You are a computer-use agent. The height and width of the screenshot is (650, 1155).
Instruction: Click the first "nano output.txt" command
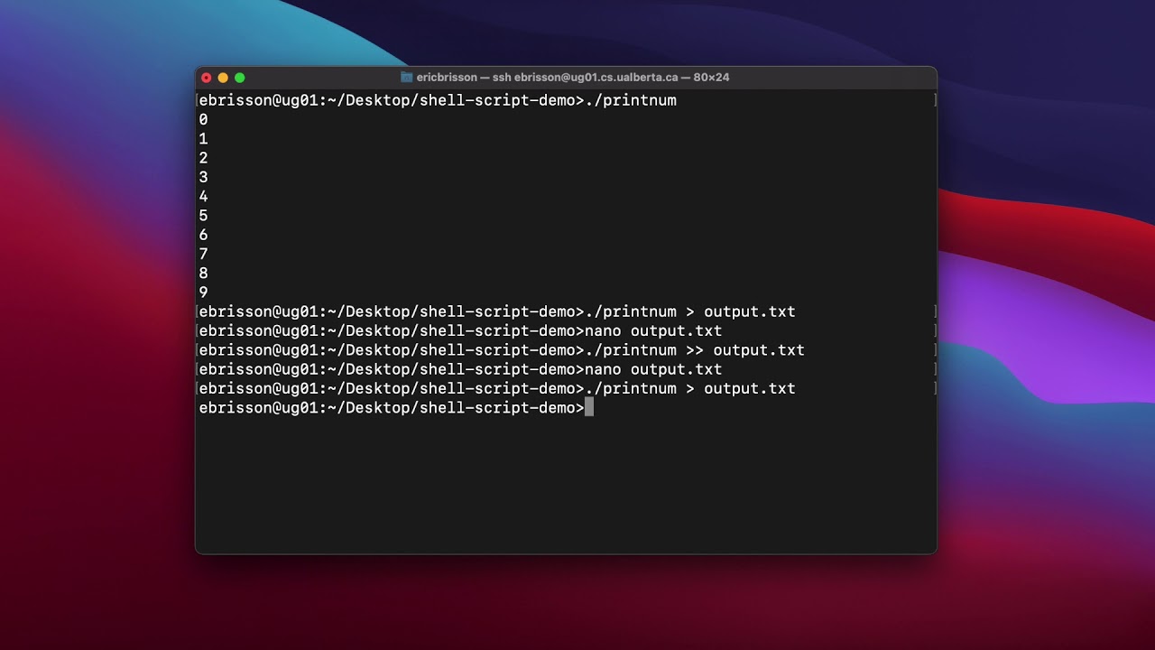pyautogui.click(x=653, y=331)
